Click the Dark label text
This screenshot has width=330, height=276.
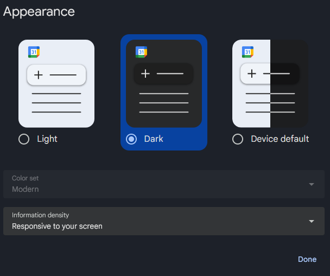[x=154, y=139]
